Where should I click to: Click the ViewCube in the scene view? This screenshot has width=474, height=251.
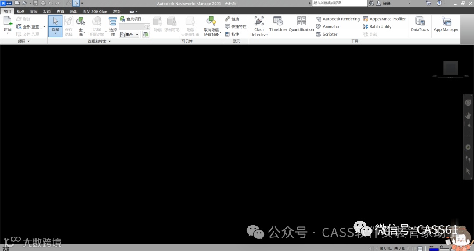coord(450,68)
